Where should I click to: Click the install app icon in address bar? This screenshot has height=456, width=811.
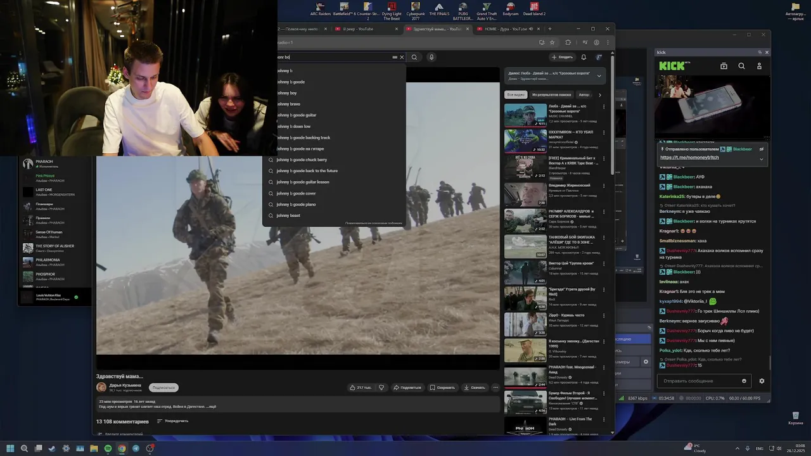[542, 42]
